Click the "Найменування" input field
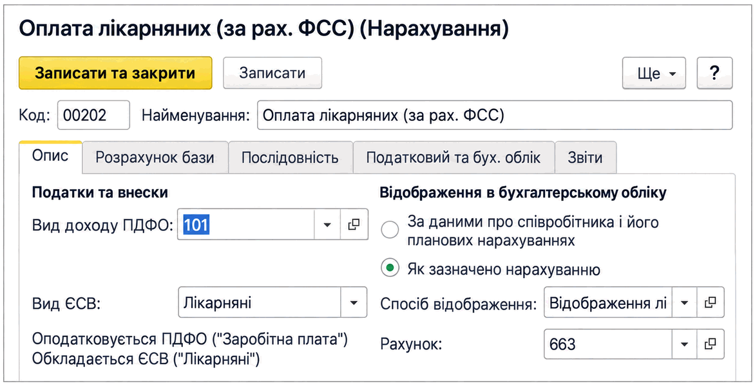Screen dimensions: 755x388 click(495, 115)
